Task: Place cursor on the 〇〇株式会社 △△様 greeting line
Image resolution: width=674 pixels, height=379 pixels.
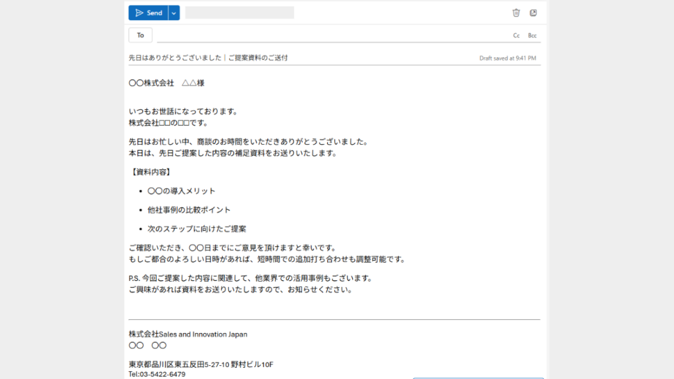Action: coord(162,84)
